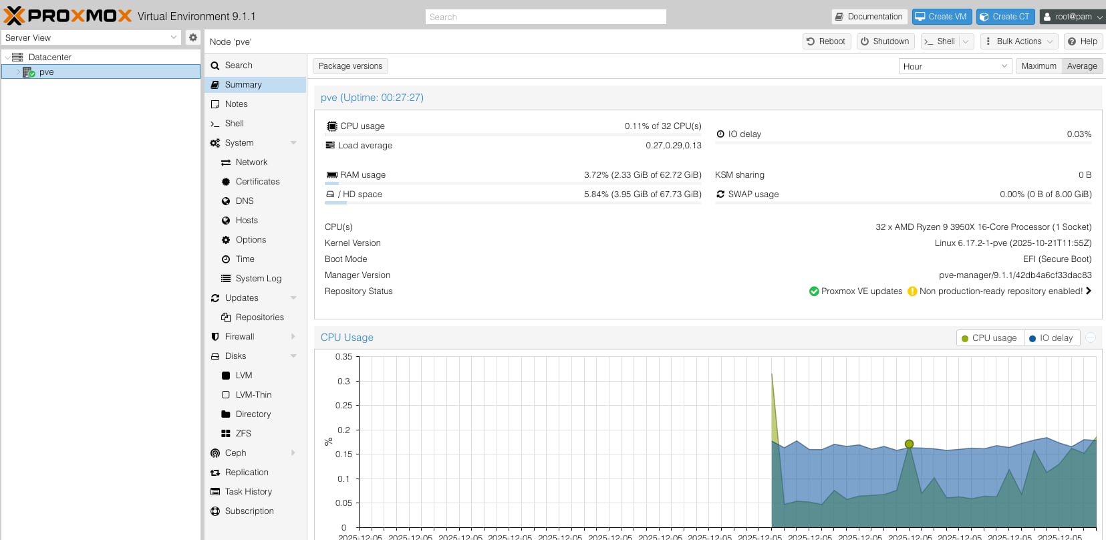The height and width of the screenshot is (540, 1106).
Task: Click the Package versions button
Action: (x=350, y=66)
